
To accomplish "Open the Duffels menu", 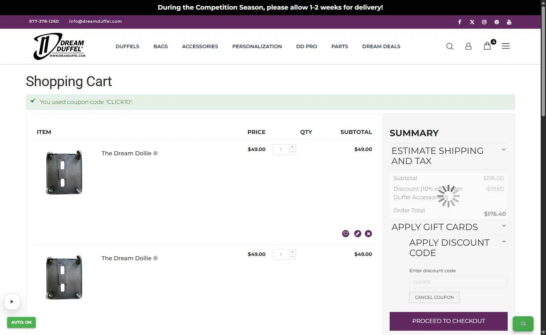I will coord(127,46).
